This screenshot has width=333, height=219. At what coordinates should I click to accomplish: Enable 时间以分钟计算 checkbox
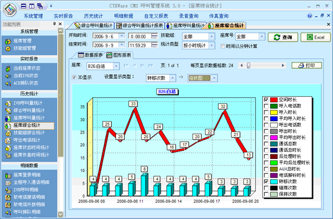click(222, 46)
